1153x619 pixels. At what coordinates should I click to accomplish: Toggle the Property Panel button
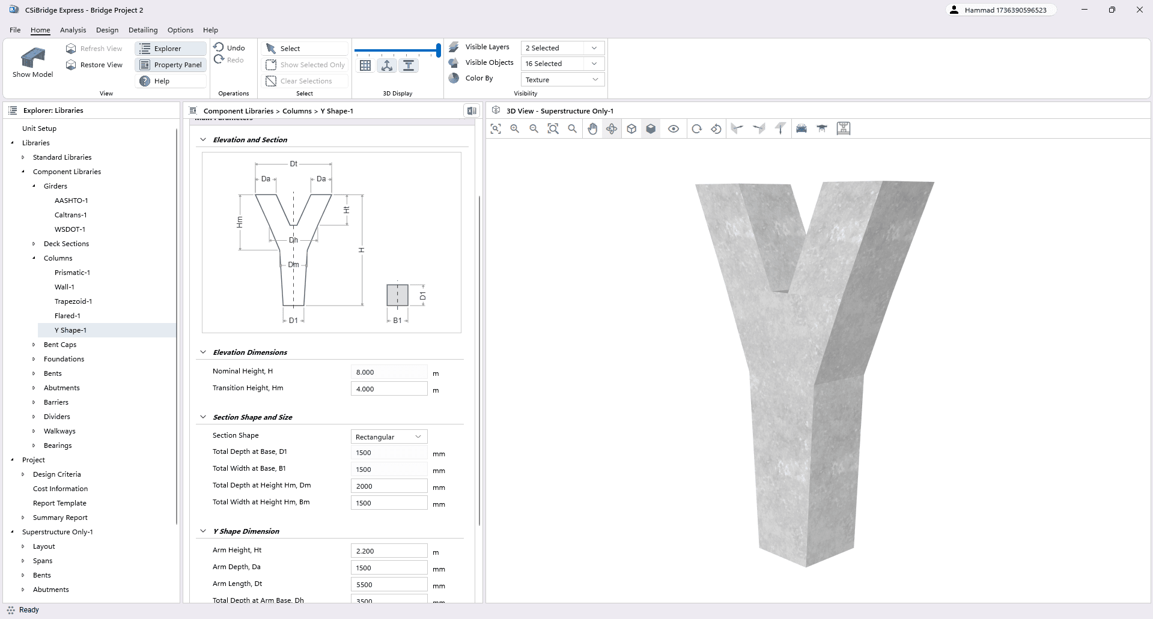(170, 64)
